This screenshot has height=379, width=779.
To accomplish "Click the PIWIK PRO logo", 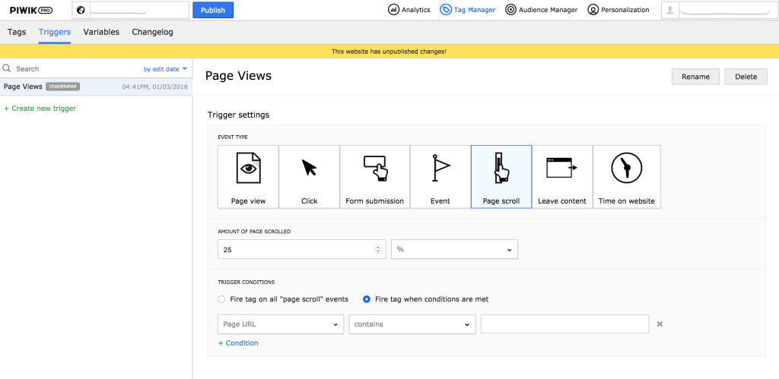I will pos(31,10).
